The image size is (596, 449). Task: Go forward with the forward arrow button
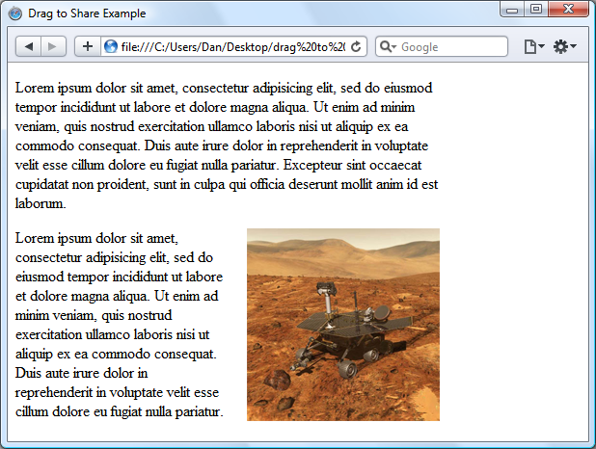(53, 46)
